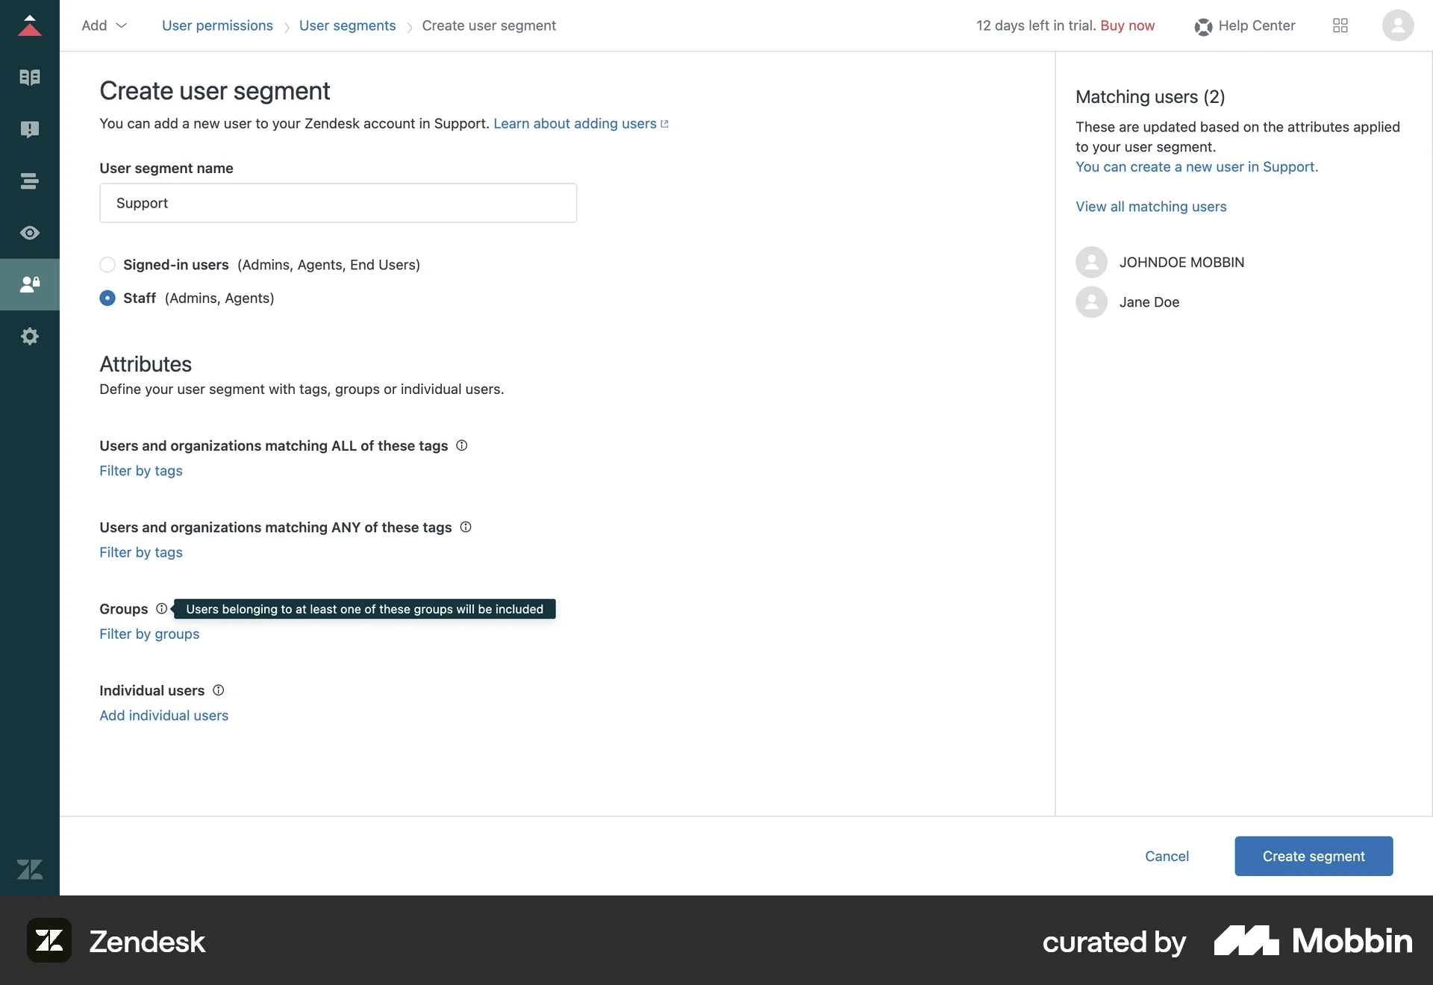1433x985 pixels.
Task: Open View all matching users link
Action: tap(1151, 206)
